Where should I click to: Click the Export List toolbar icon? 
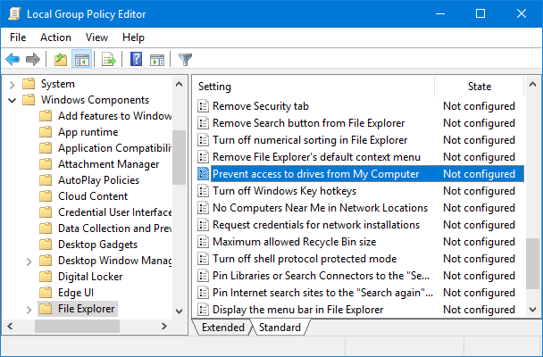(109, 60)
